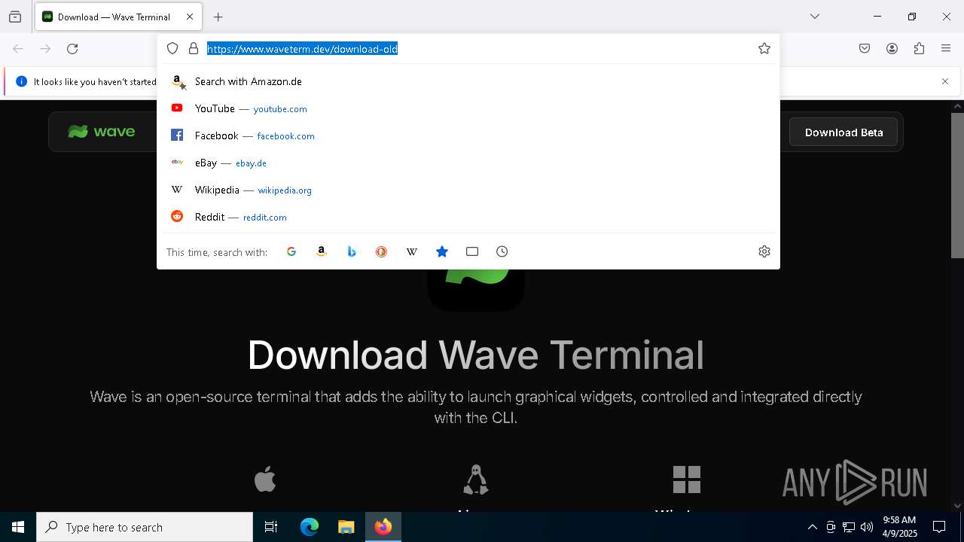Click the URL address field
Image resolution: width=964 pixels, height=542 pixels.
click(478, 49)
